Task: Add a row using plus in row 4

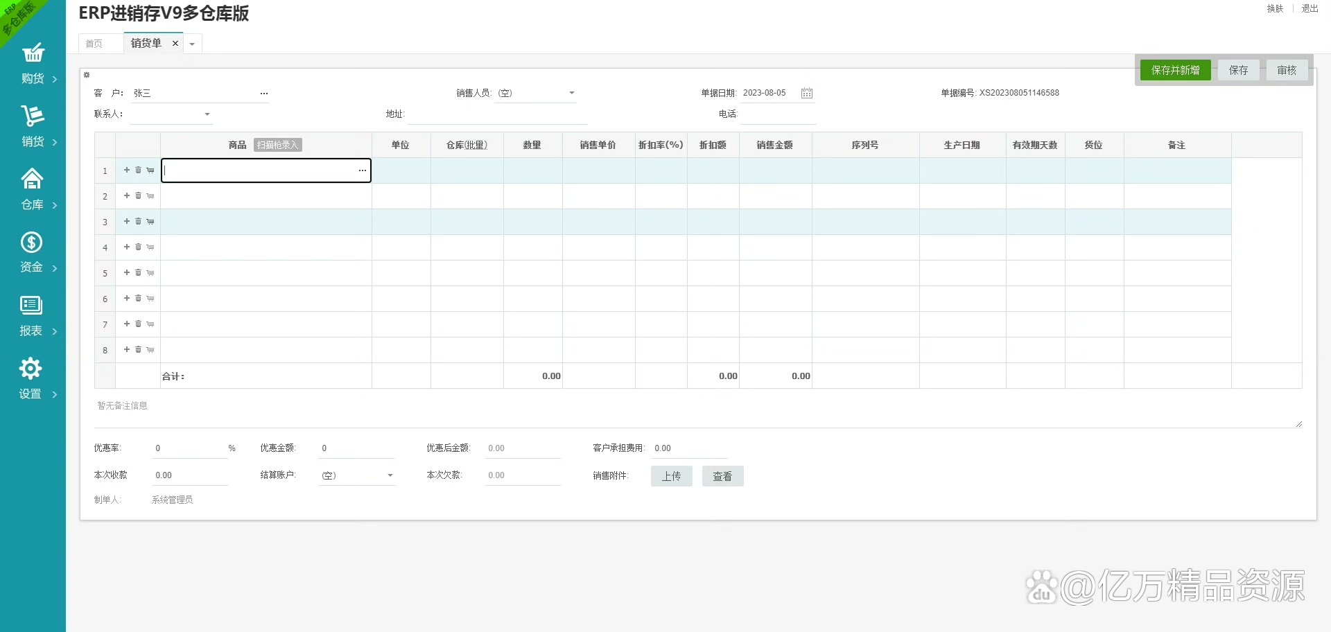Action: [127, 247]
